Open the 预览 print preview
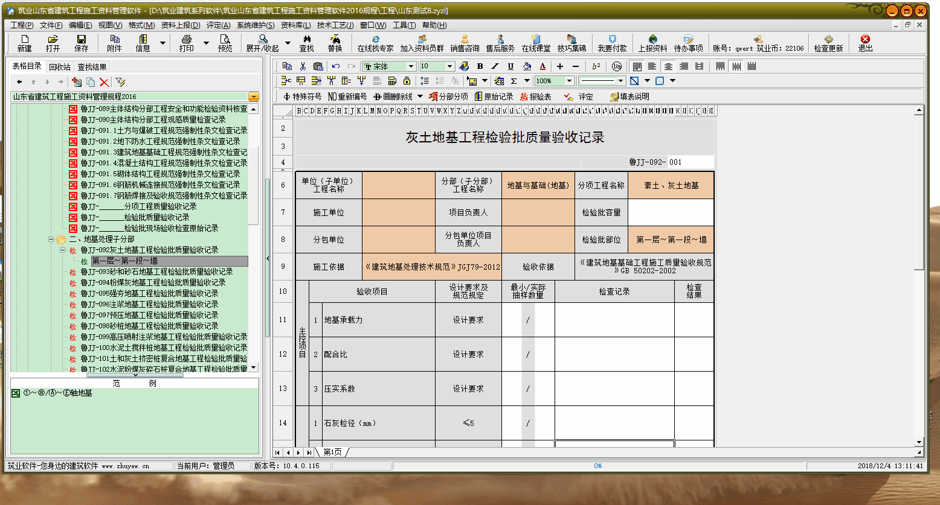This screenshot has height=505, width=940. point(225,43)
